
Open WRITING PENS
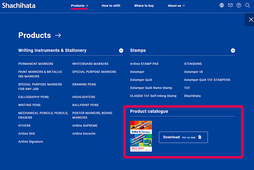pyautogui.click(x=29, y=105)
